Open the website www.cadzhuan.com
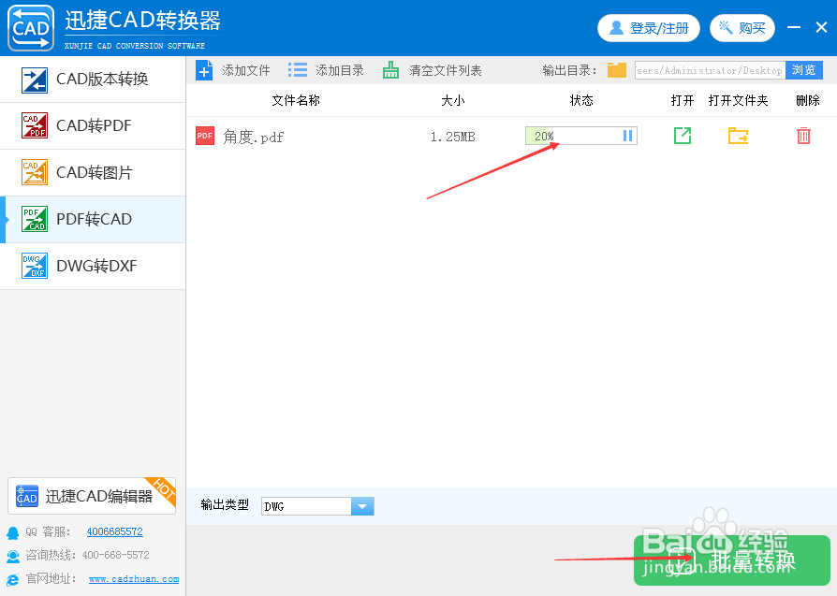837x596 pixels. [134, 578]
